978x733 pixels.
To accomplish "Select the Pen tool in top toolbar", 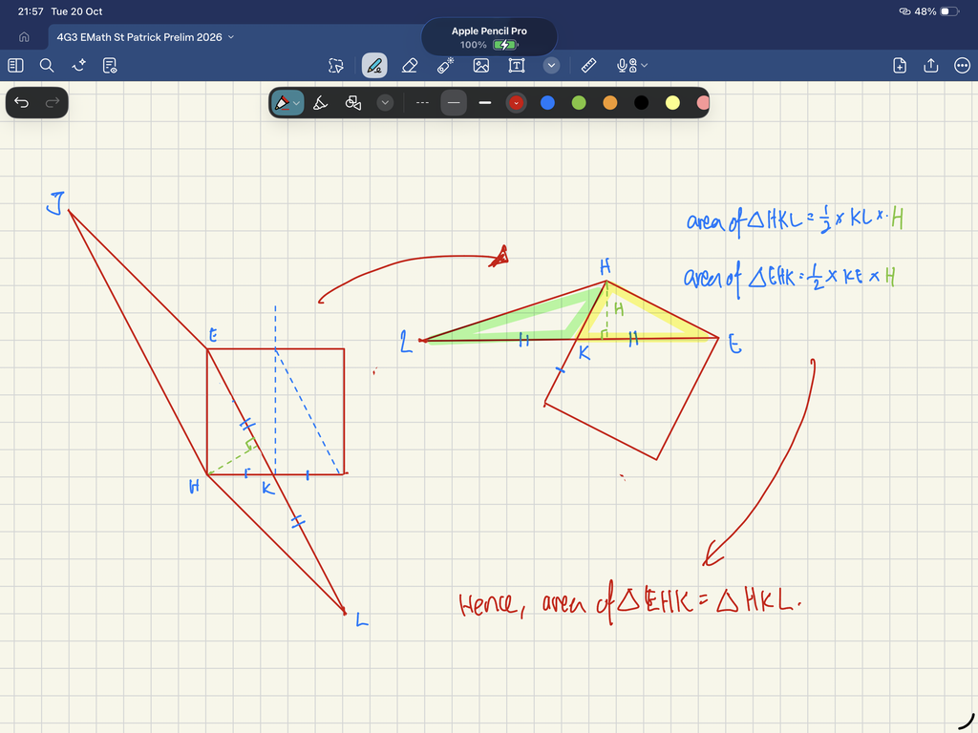I will click(x=374, y=66).
